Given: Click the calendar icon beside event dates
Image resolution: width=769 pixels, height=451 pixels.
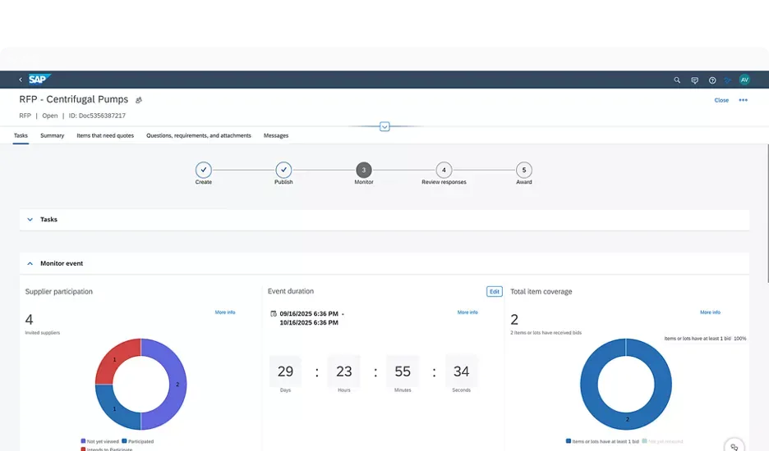Looking at the screenshot, I should [274, 313].
